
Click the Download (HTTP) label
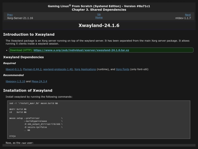(x=21, y=50)
